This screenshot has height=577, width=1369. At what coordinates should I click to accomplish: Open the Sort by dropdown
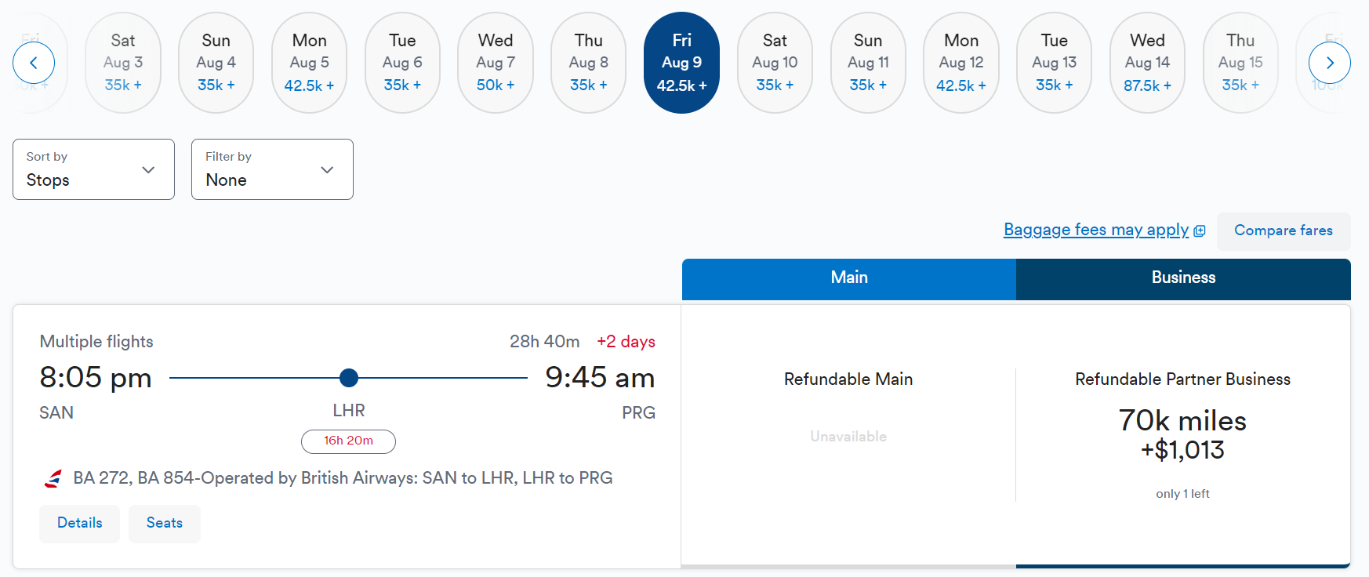[93, 169]
